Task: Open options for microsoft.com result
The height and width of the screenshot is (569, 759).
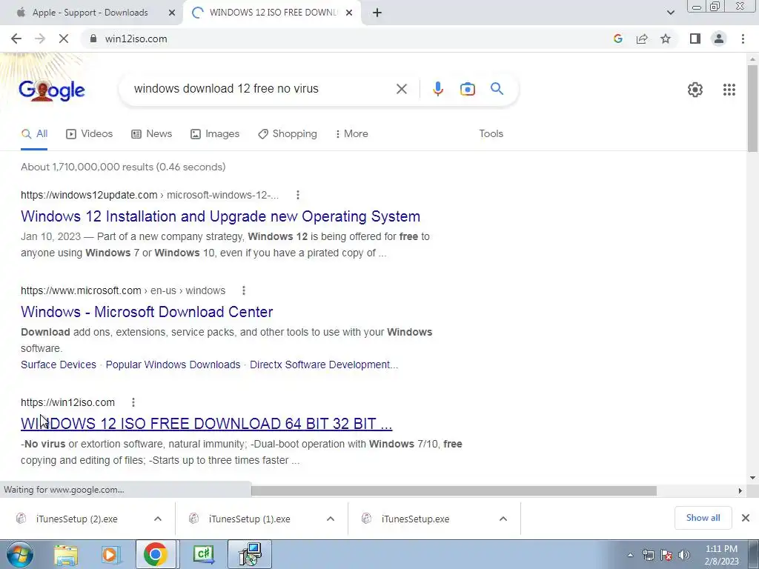Action: pyautogui.click(x=243, y=290)
